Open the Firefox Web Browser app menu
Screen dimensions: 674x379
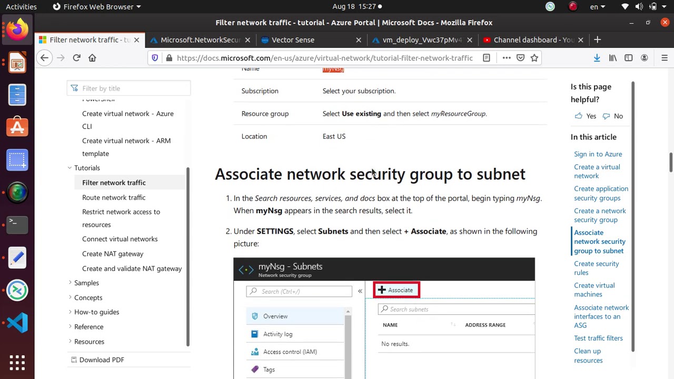(97, 7)
